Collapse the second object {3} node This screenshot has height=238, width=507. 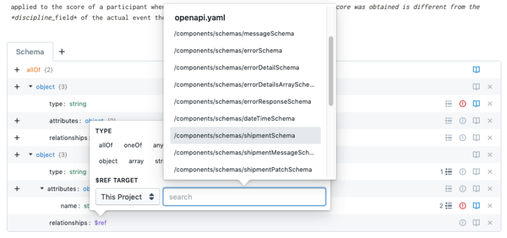pos(30,154)
